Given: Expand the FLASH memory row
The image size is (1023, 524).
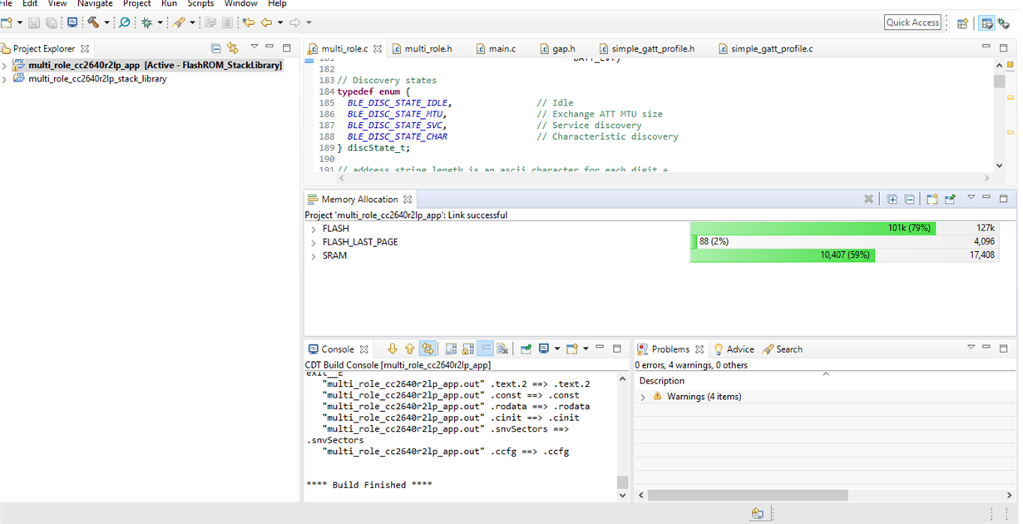Looking at the screenshot, I should click(x=314, y=229).
